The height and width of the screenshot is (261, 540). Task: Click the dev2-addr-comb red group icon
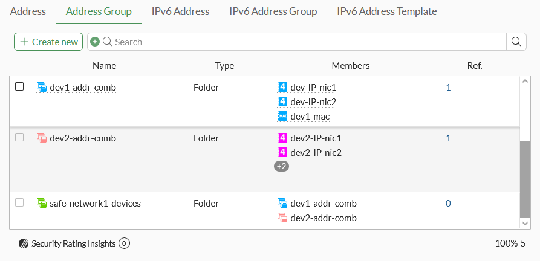tap(42, 138)
